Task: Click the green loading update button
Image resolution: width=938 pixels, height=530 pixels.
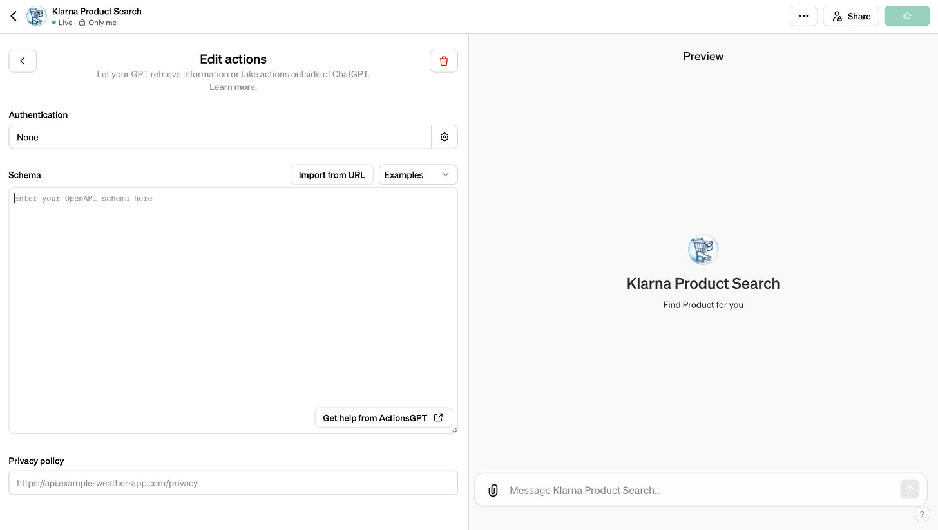Action: (x=907, y=16)
